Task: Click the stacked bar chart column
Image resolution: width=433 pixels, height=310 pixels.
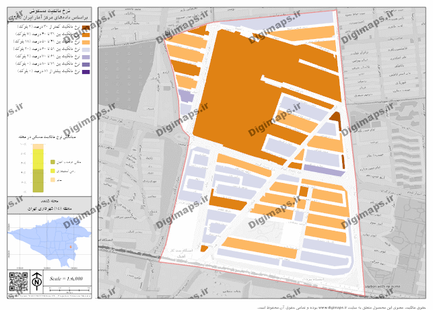Action: 38,169
